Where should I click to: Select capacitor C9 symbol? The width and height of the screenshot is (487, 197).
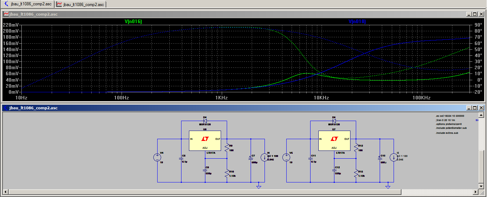pyautogui.click(x=205, y=170)
